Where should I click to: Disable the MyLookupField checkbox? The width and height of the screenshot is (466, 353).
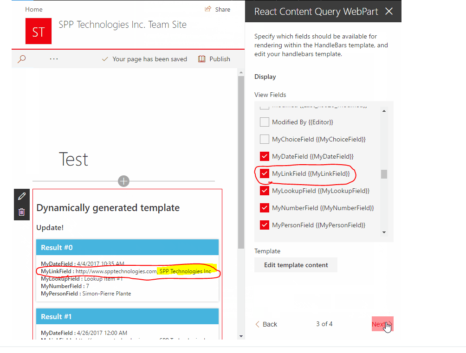pyautogui.click(x=265, y=191)
